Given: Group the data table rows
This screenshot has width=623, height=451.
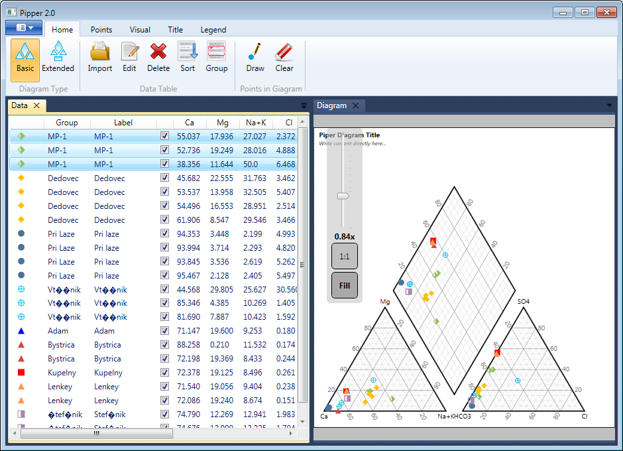Looking at the screenshot, I should click(x=217, y=57).
